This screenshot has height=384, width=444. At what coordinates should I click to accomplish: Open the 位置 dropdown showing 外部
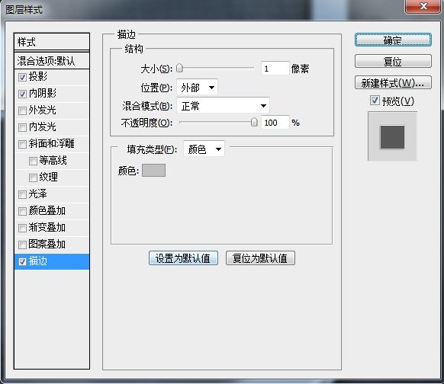point(197,88)
